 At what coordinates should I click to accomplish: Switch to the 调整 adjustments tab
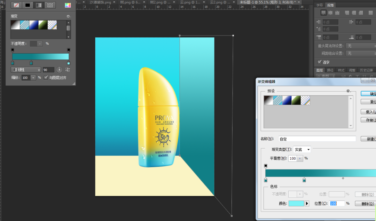coord(352,70)
